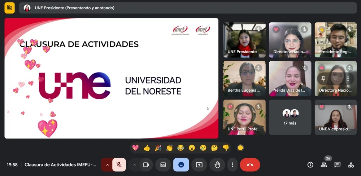Open the chat panel

coord(338,165)
